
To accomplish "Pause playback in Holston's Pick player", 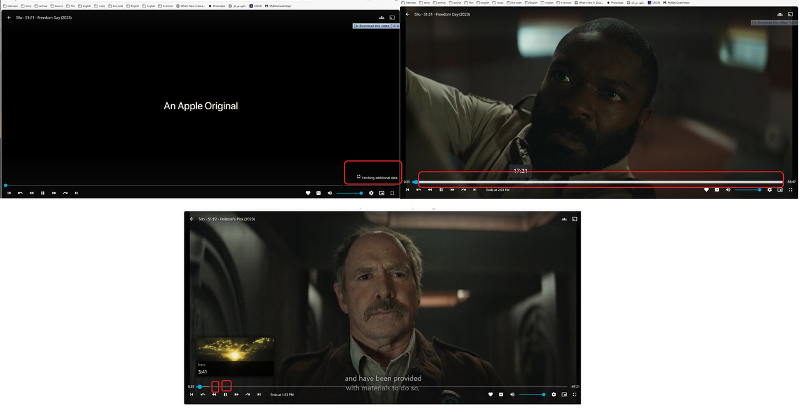I will pos(226,395).
